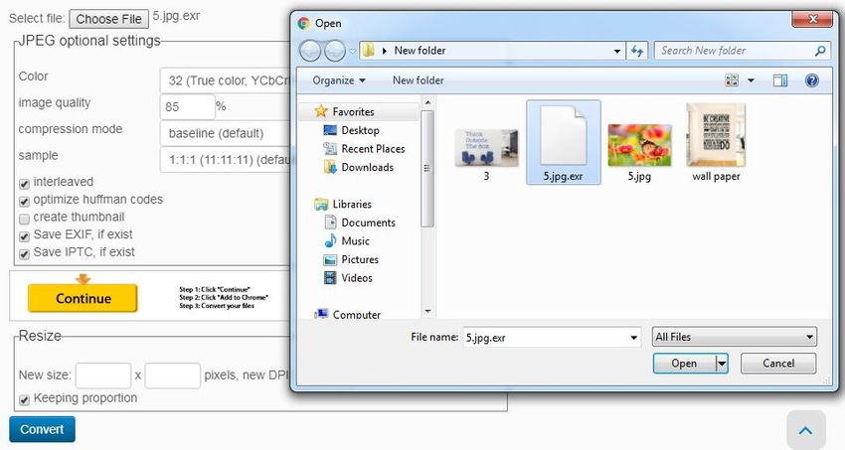Click the preview pane icon in the toolbar

780,80
